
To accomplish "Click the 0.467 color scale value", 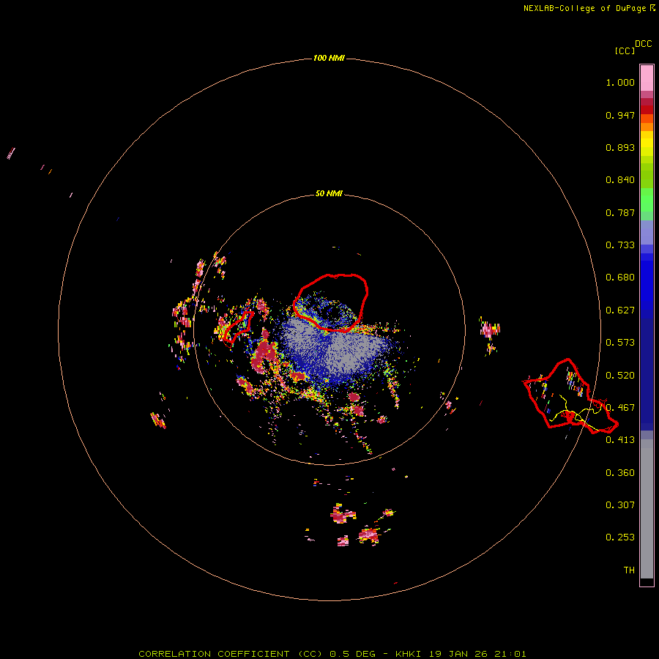I will point(620,408).
